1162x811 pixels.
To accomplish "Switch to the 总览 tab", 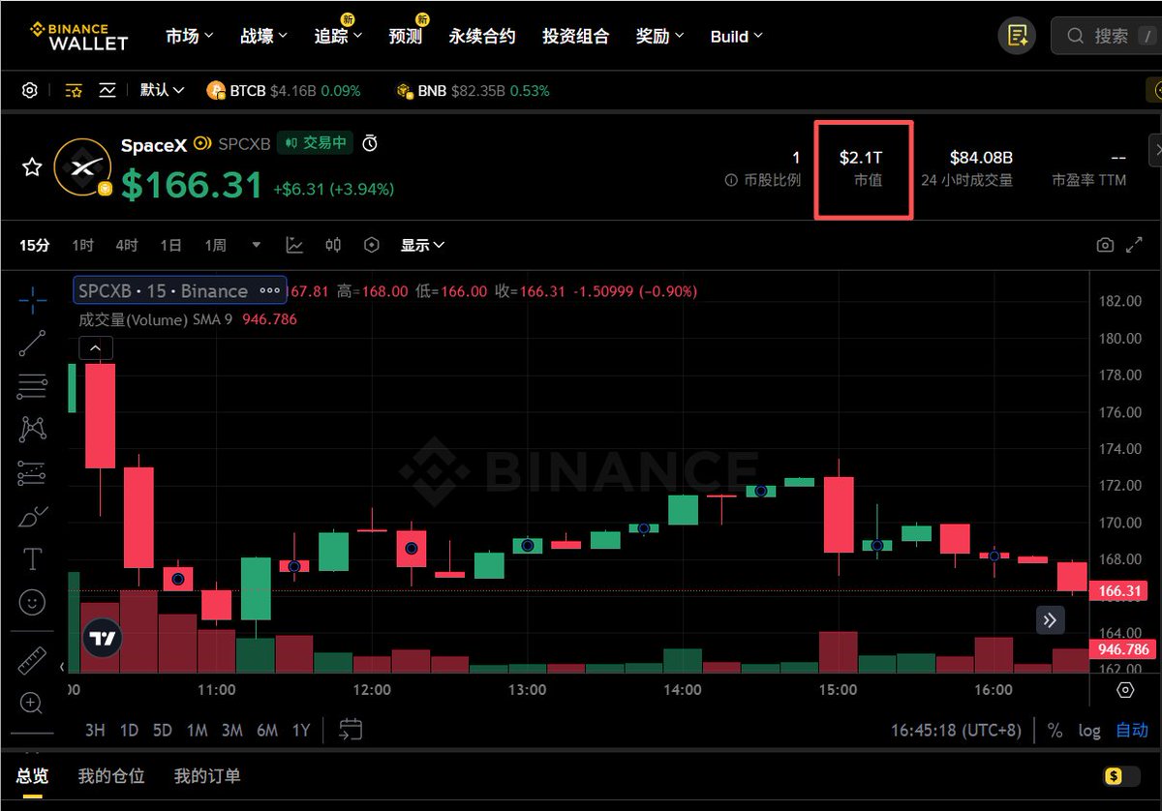I will (x=32, y=775).
